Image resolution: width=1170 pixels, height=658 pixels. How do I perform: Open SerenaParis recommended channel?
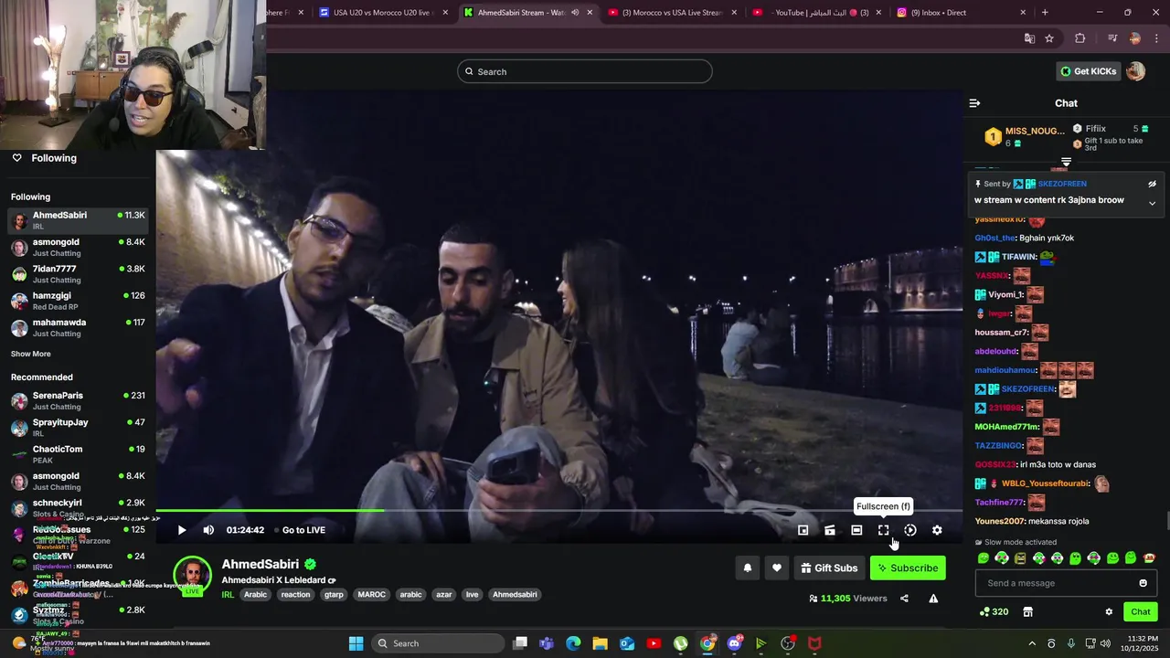[78, 401]
